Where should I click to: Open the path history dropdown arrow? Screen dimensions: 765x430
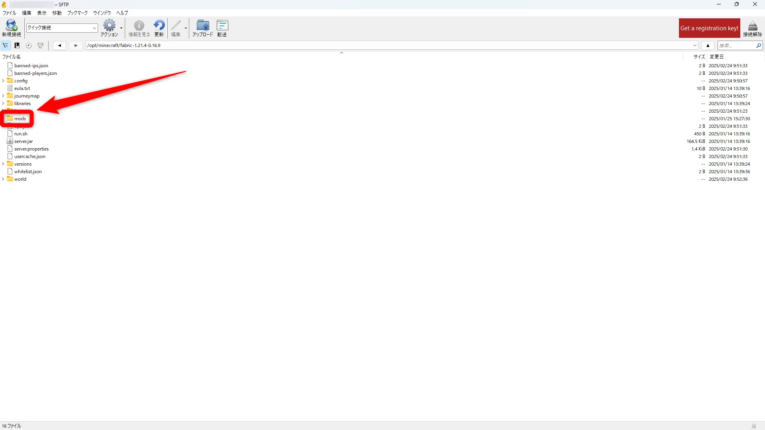[695, 45]
